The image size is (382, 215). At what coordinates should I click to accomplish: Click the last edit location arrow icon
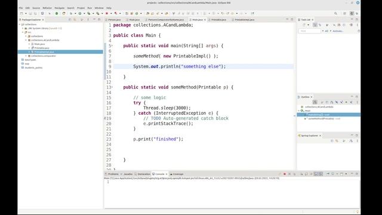(223, 13)
